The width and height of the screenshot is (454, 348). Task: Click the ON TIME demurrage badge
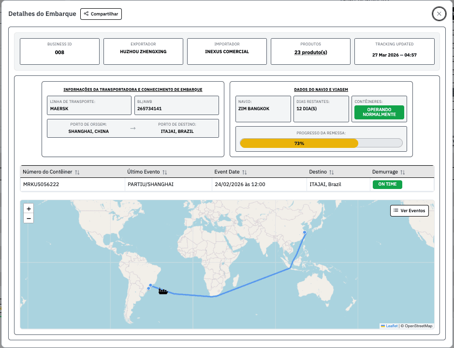[x=387, y=184]
